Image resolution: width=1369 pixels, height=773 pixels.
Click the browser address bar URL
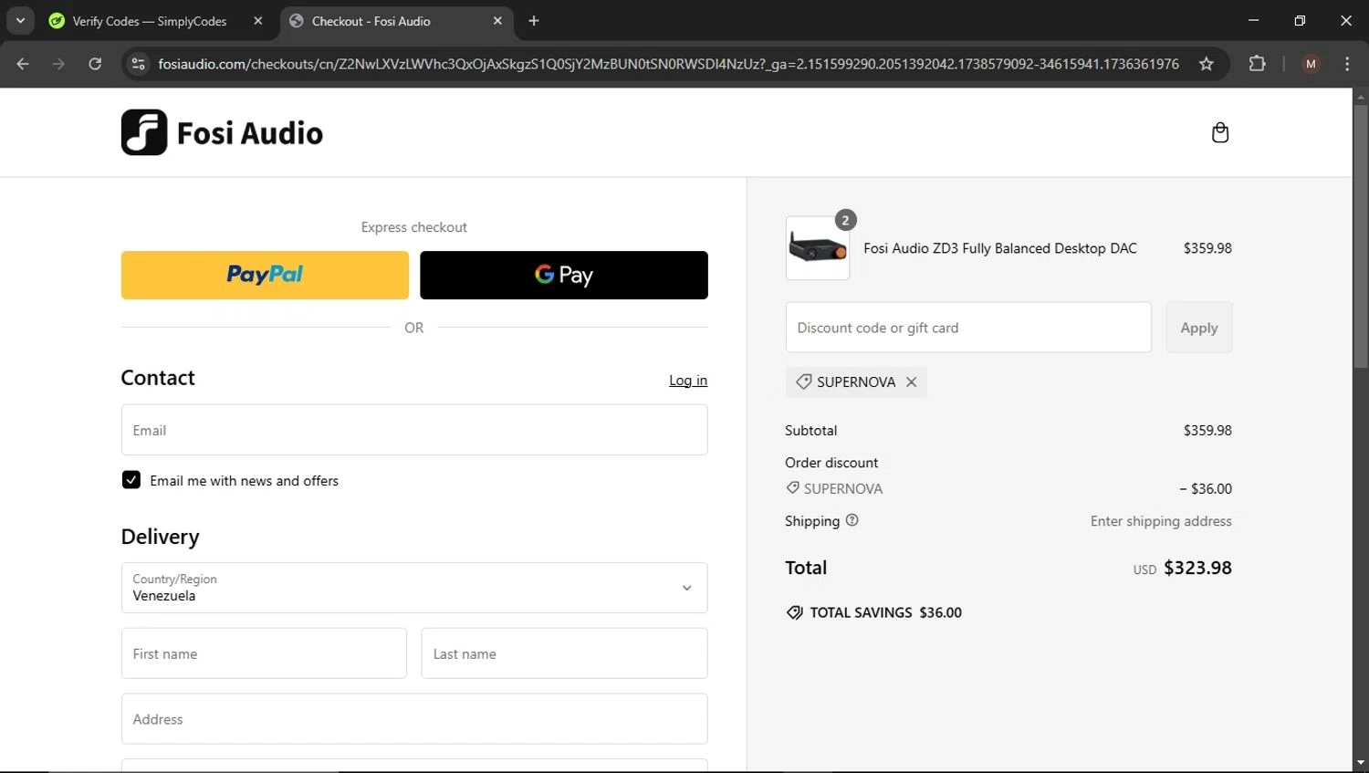[668, 64]
